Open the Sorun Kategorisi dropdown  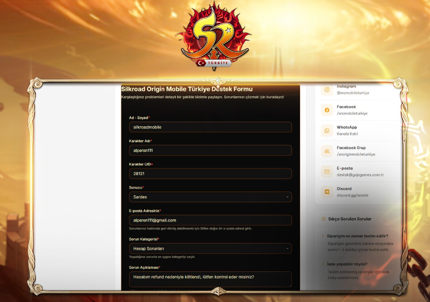210,249
